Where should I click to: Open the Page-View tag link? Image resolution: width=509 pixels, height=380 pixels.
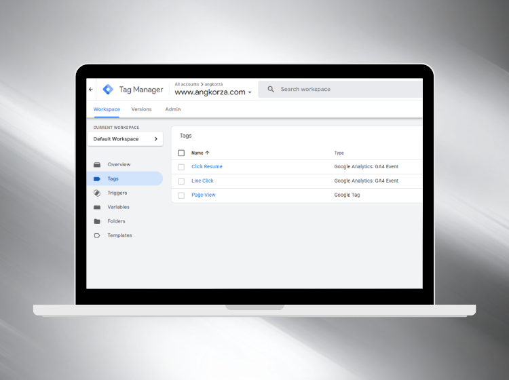[203, 195]
